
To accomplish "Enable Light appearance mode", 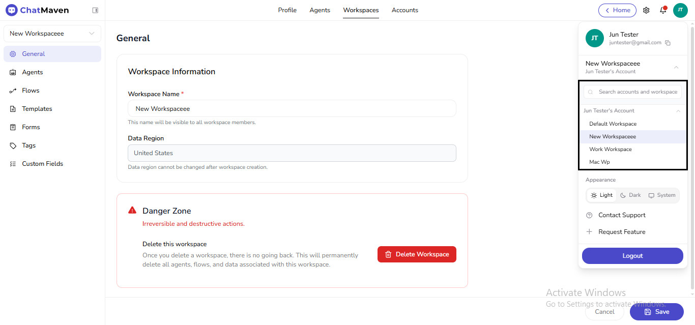I will [x=601, y=195].
